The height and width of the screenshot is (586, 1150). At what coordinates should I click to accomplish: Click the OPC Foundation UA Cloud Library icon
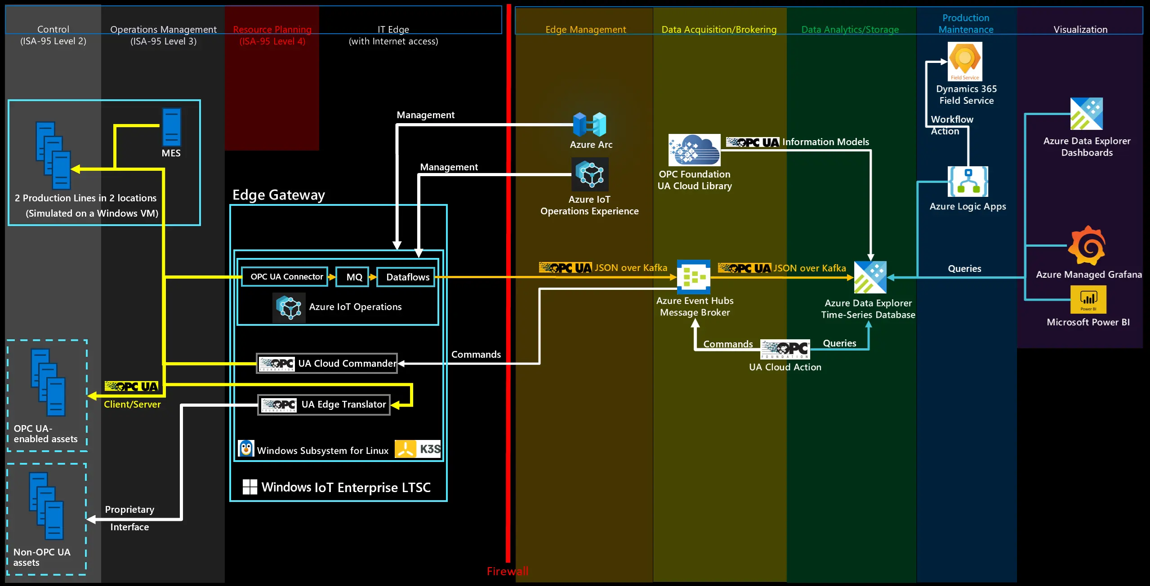(694, 150)
